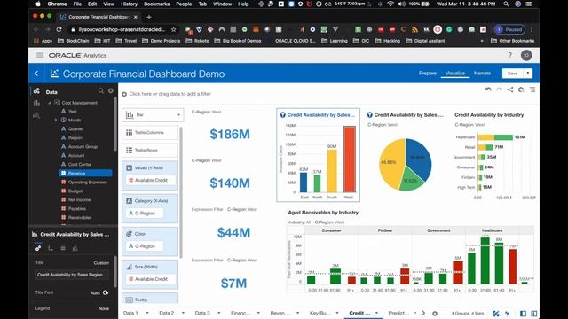Viewport: 568px width, 319px height.
Task: Open the Key Bu... canvas tab
Action: 319,313
